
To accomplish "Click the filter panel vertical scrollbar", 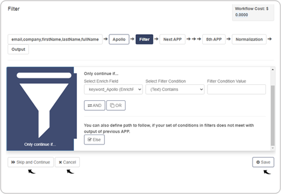I will pos(273,116).
